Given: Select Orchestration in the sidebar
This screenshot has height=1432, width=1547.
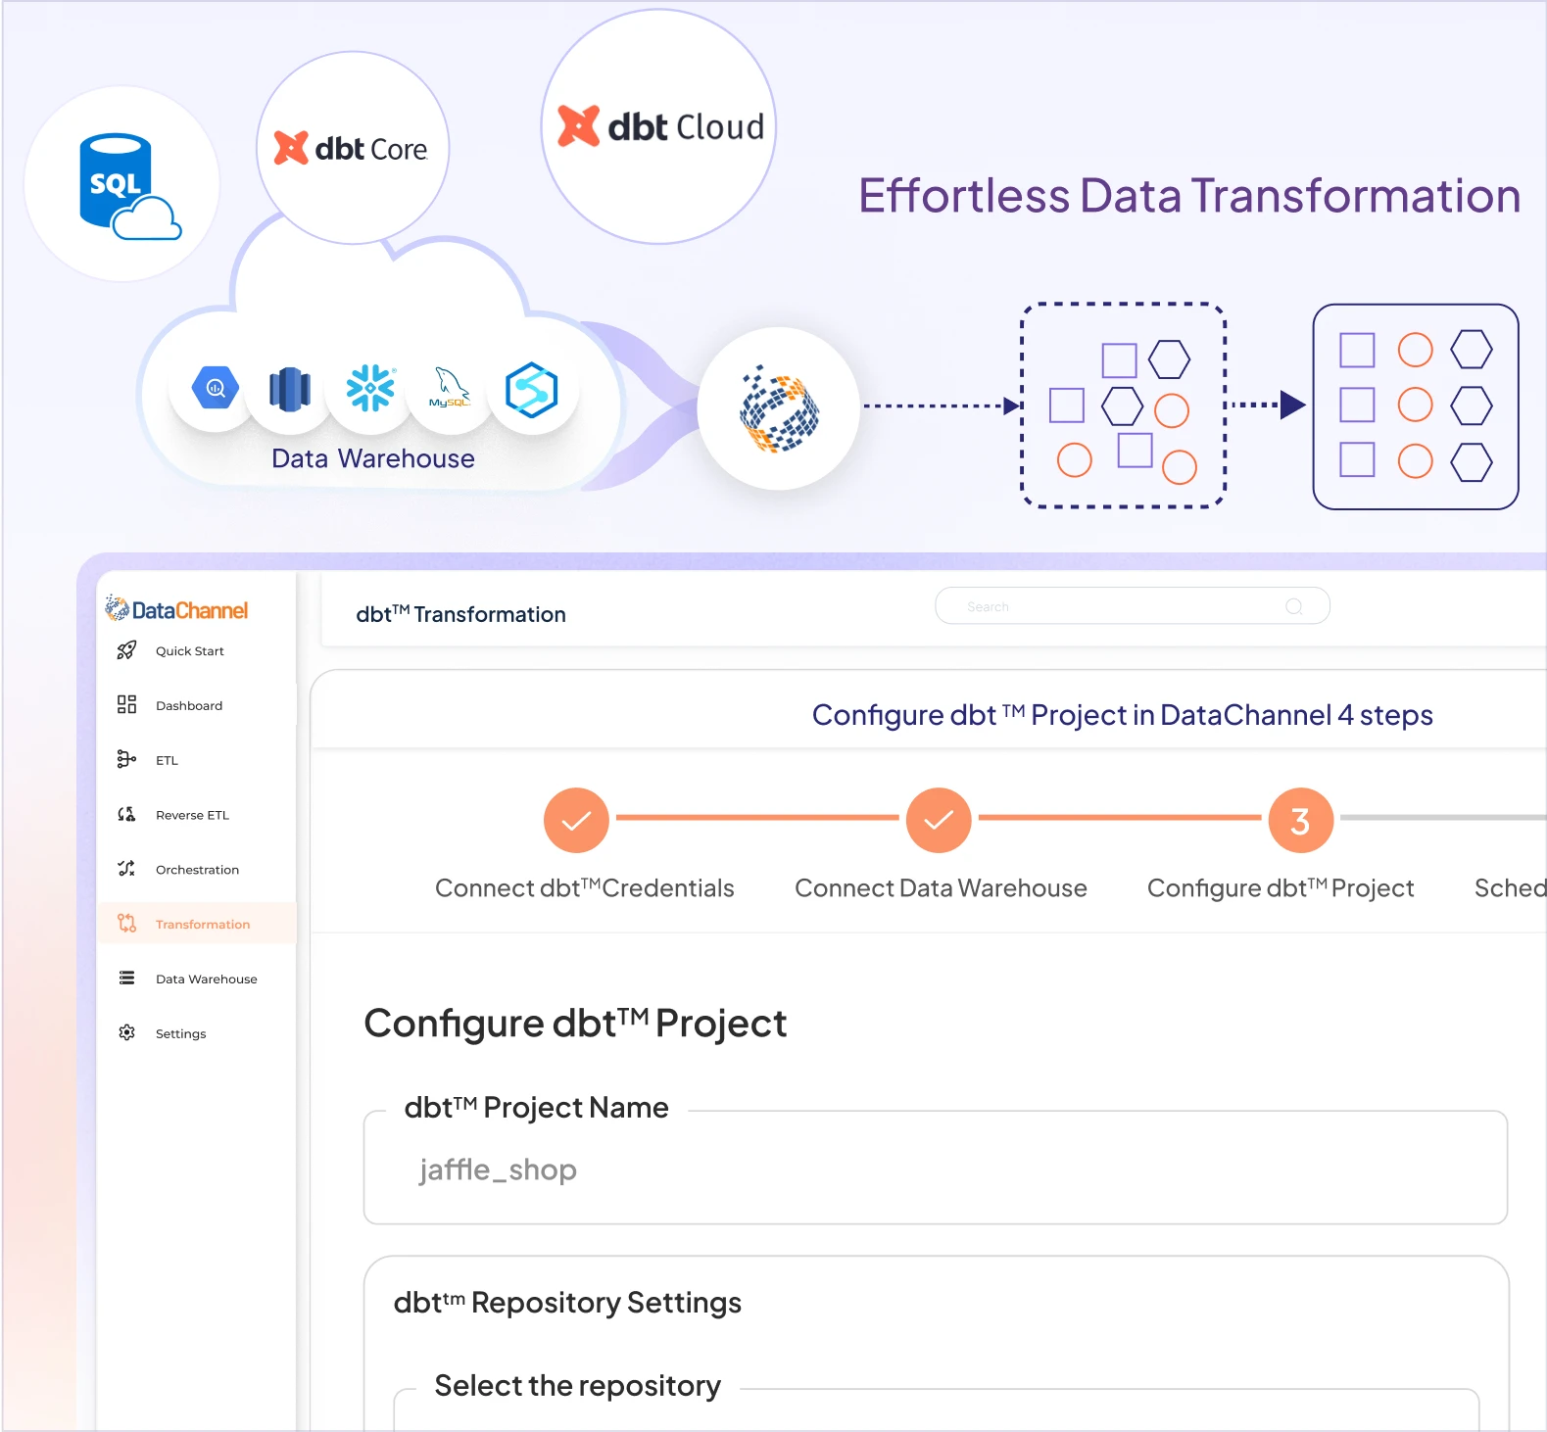Looking at the screenshot, I should (x=196, y=869).
